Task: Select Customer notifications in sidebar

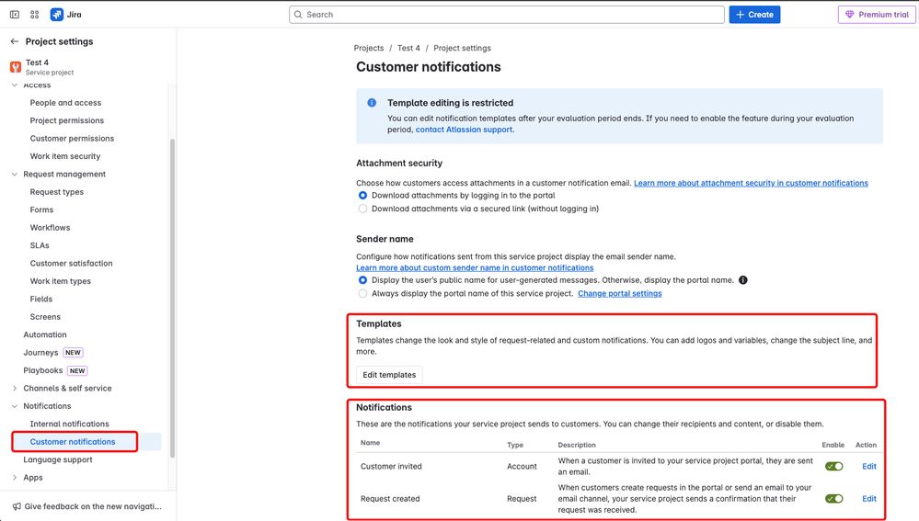Action: (73, 441)
